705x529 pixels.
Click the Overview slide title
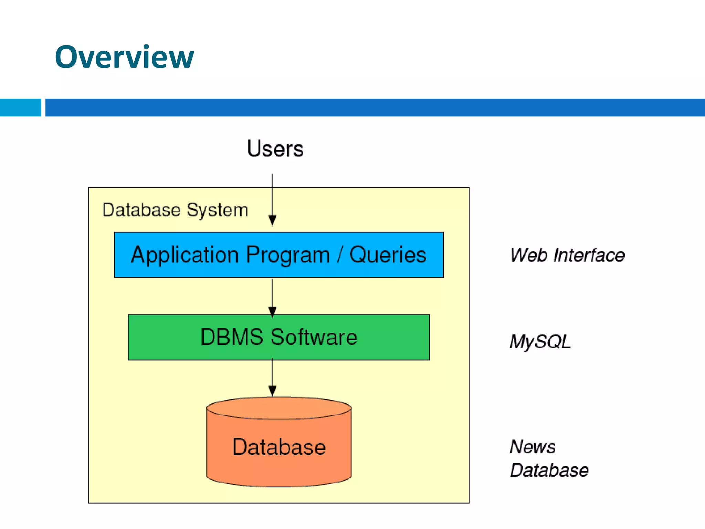pos(124,57)
